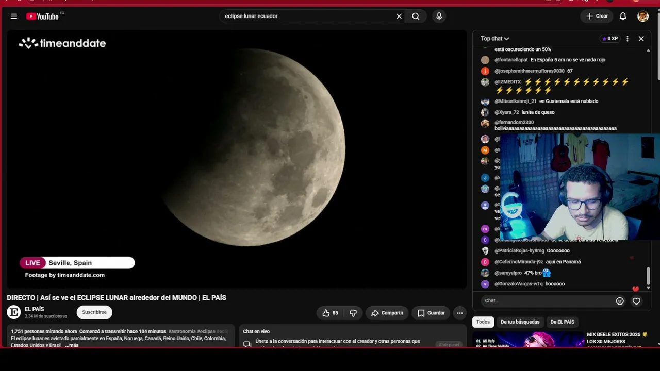Click the "Chat en vivo" heading
The width and height of the screenshot is (660, 371).
(256, 332)
